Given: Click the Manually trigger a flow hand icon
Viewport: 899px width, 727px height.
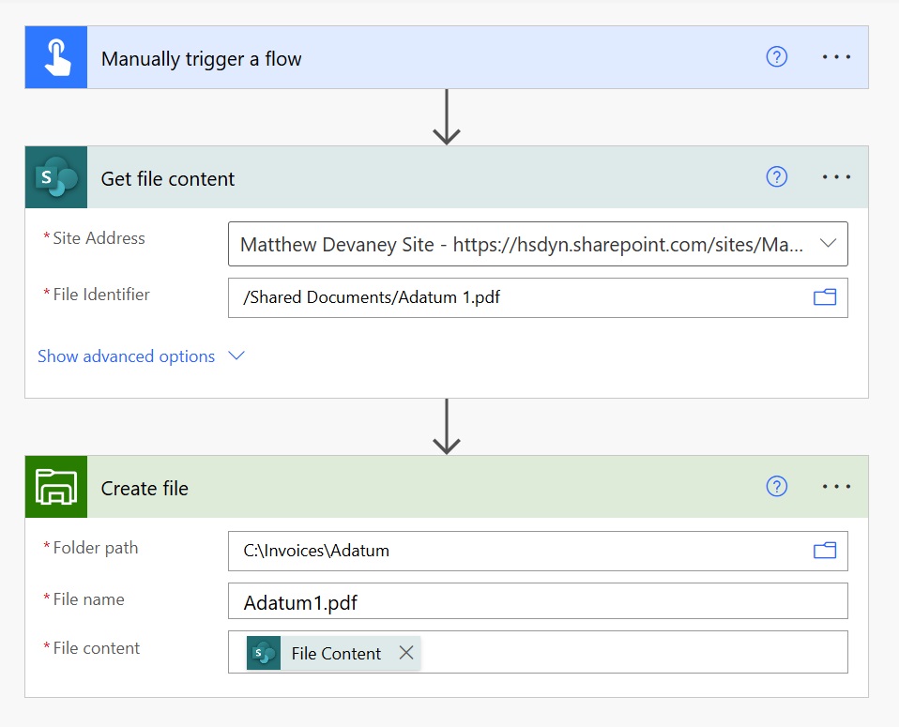Looking at the screenshot, I should pos(56,57).
